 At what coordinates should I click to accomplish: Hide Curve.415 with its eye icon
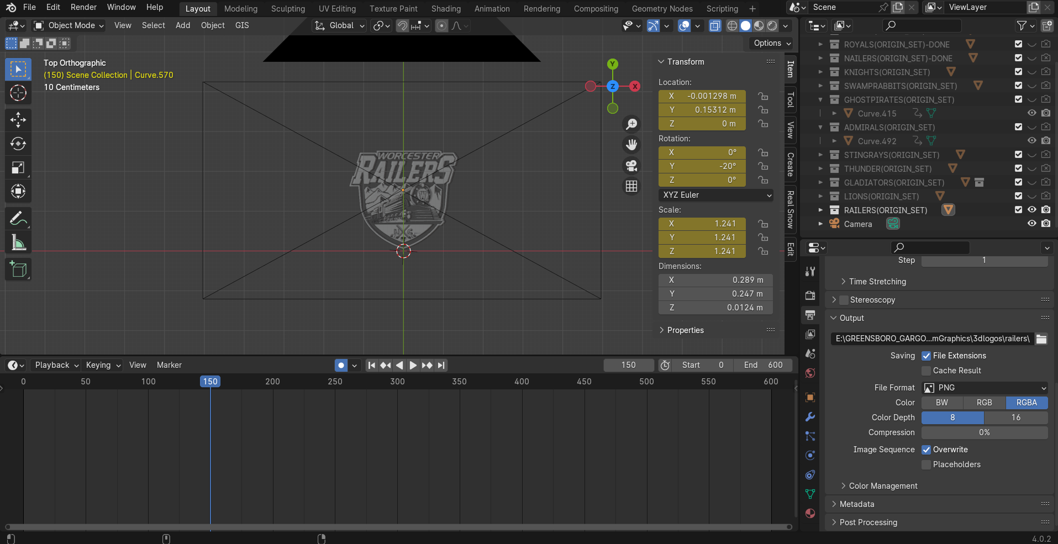pos(1031,113)
